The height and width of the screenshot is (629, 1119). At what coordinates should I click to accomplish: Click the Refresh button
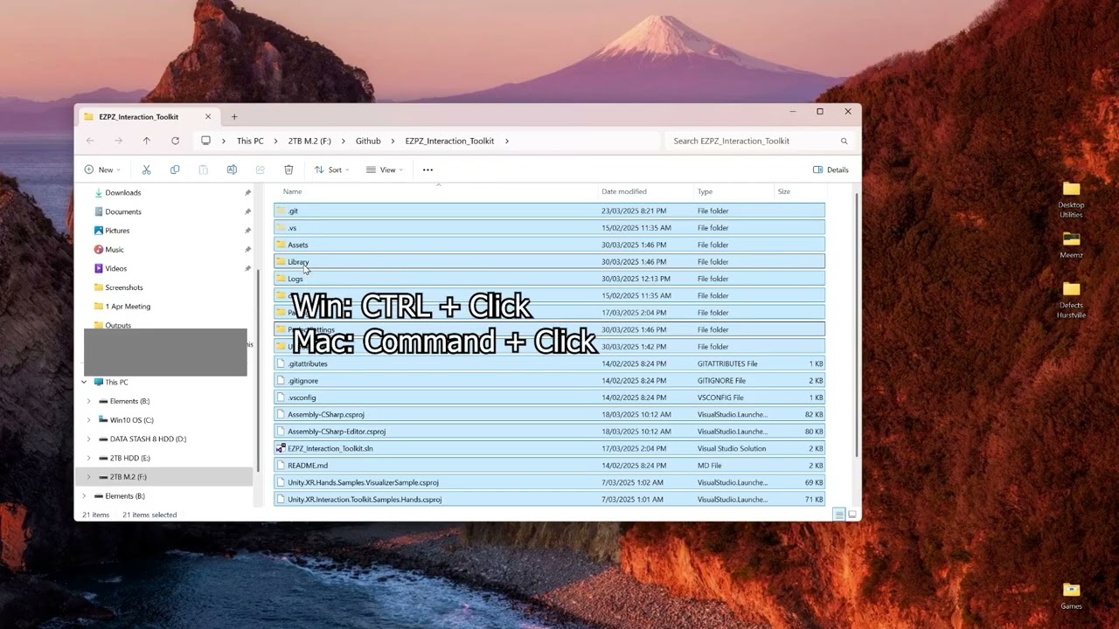point(175,141)
